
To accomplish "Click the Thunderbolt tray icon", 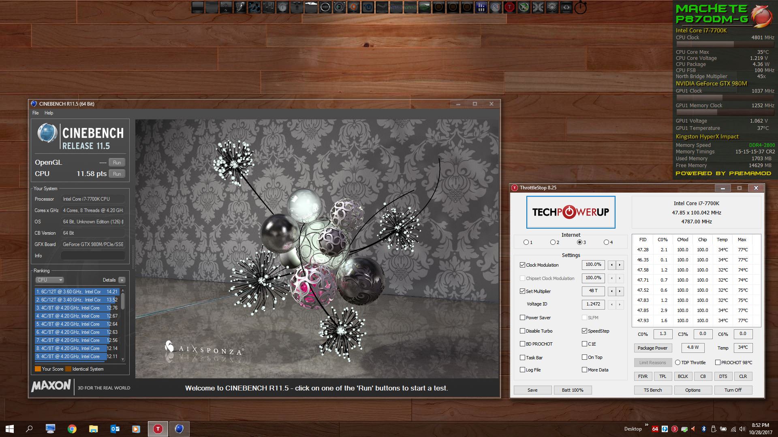I will coord(665,429).
